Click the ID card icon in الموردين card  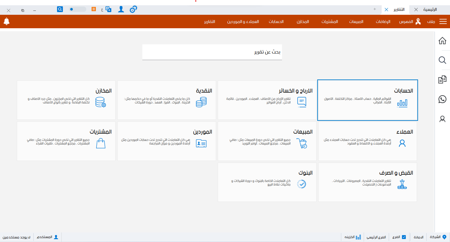click(201, 143)
